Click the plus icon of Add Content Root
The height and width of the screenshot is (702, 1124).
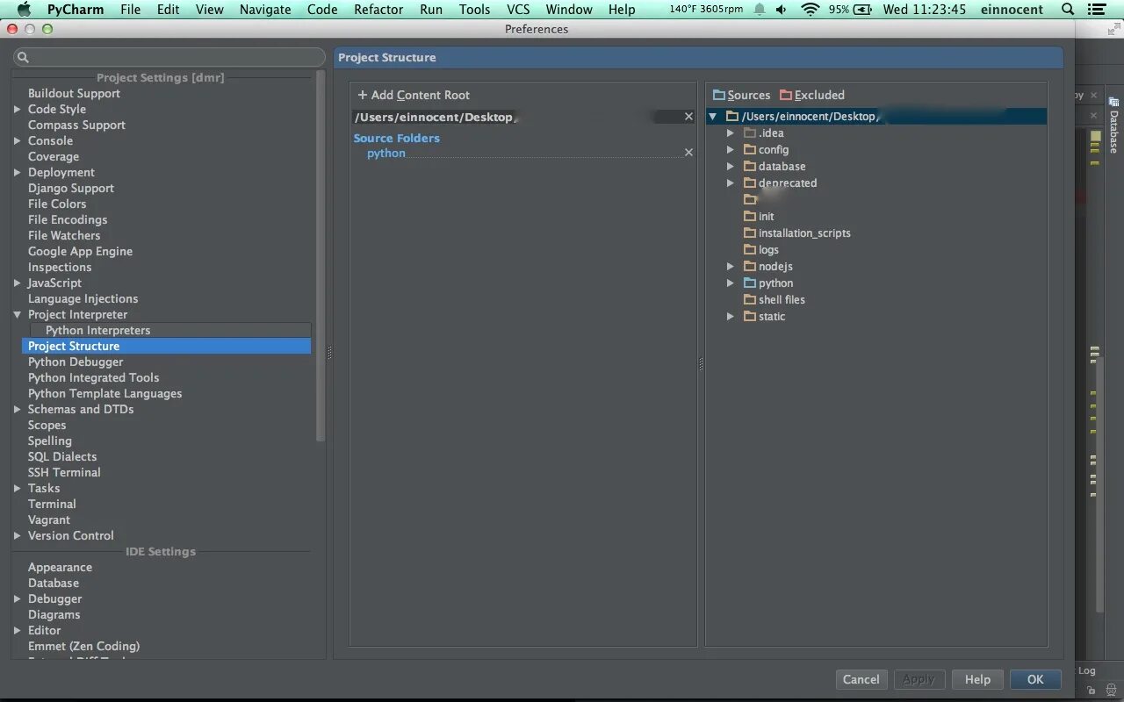coord(362,95)
